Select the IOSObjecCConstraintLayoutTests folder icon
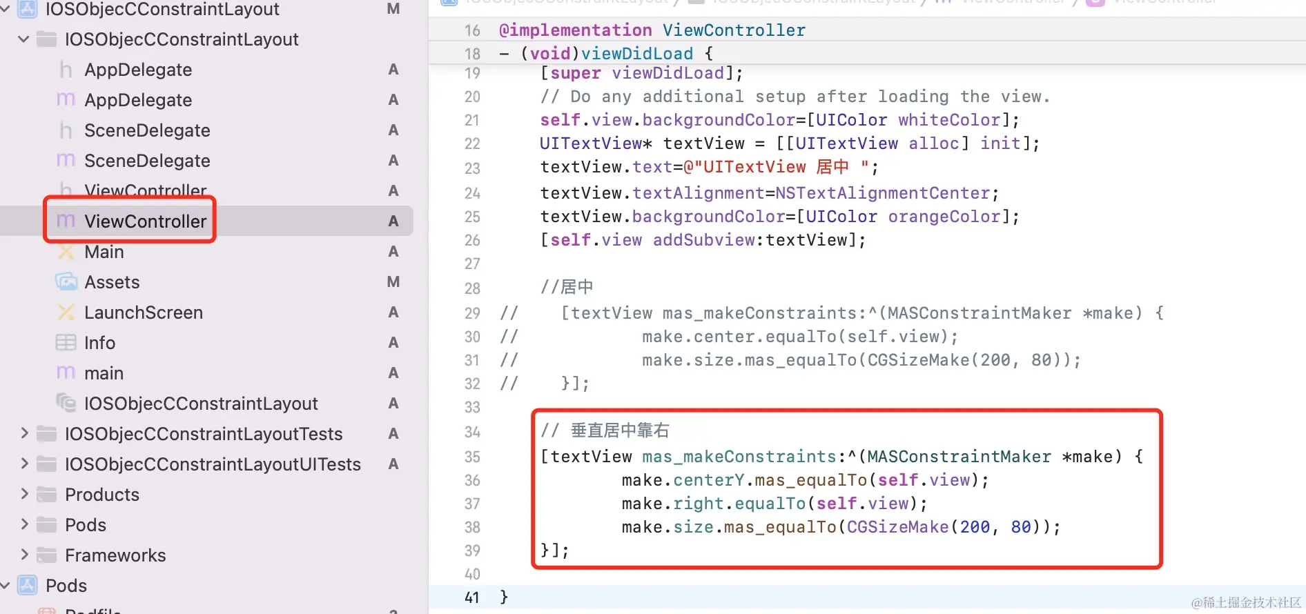This screenshot has width=1306, height=614. click(x=46, y=434)
